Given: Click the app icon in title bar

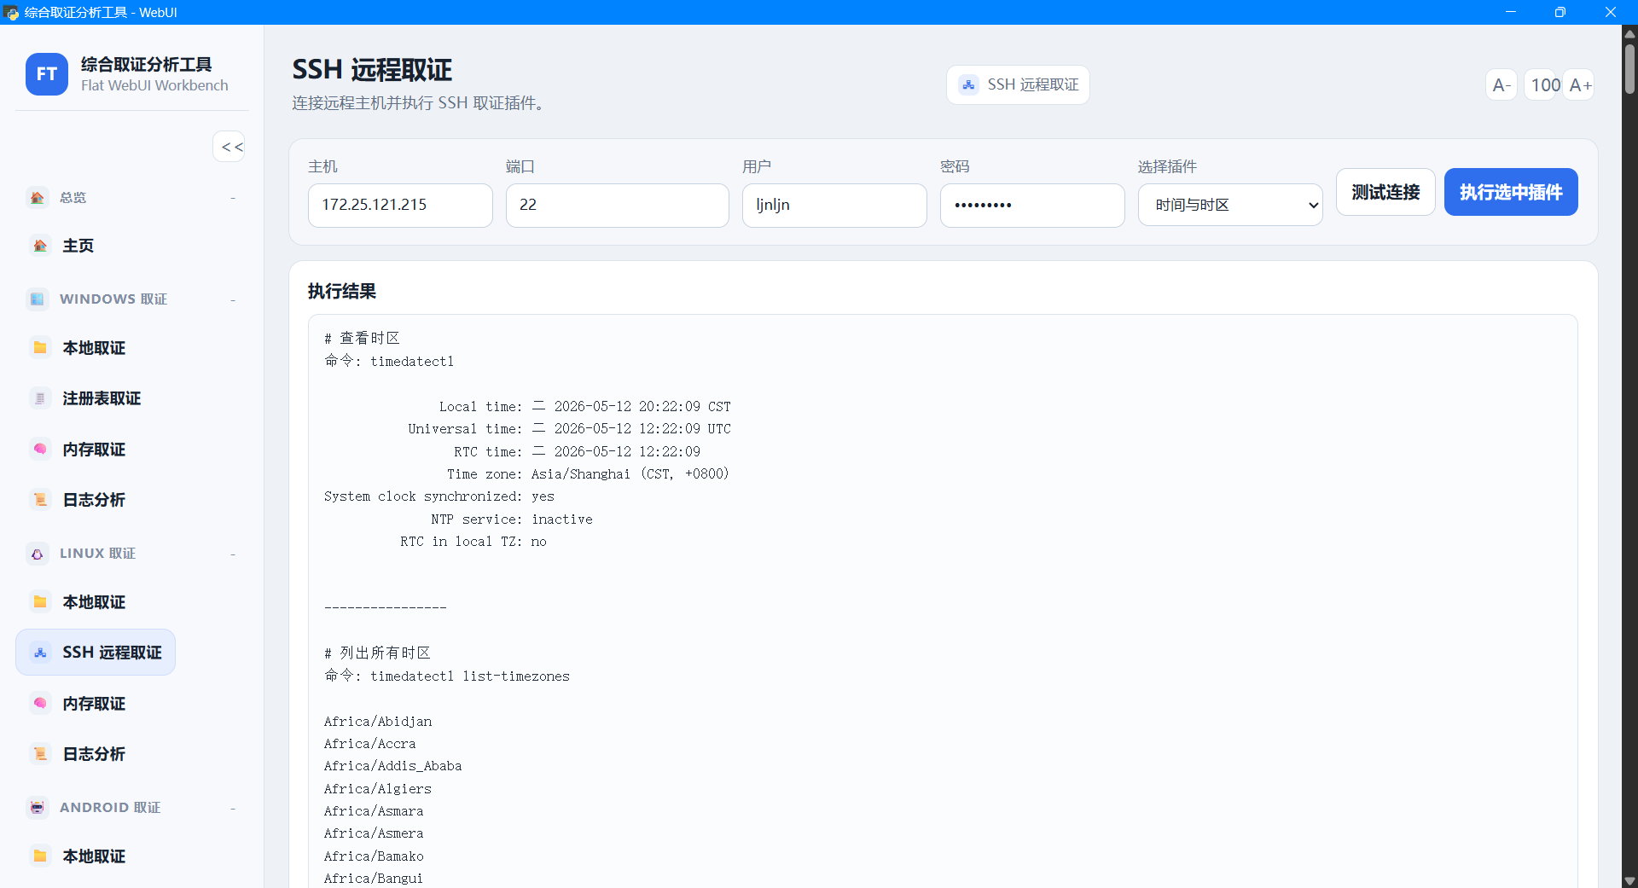Looking at the screenshot, I should [11, 12].
